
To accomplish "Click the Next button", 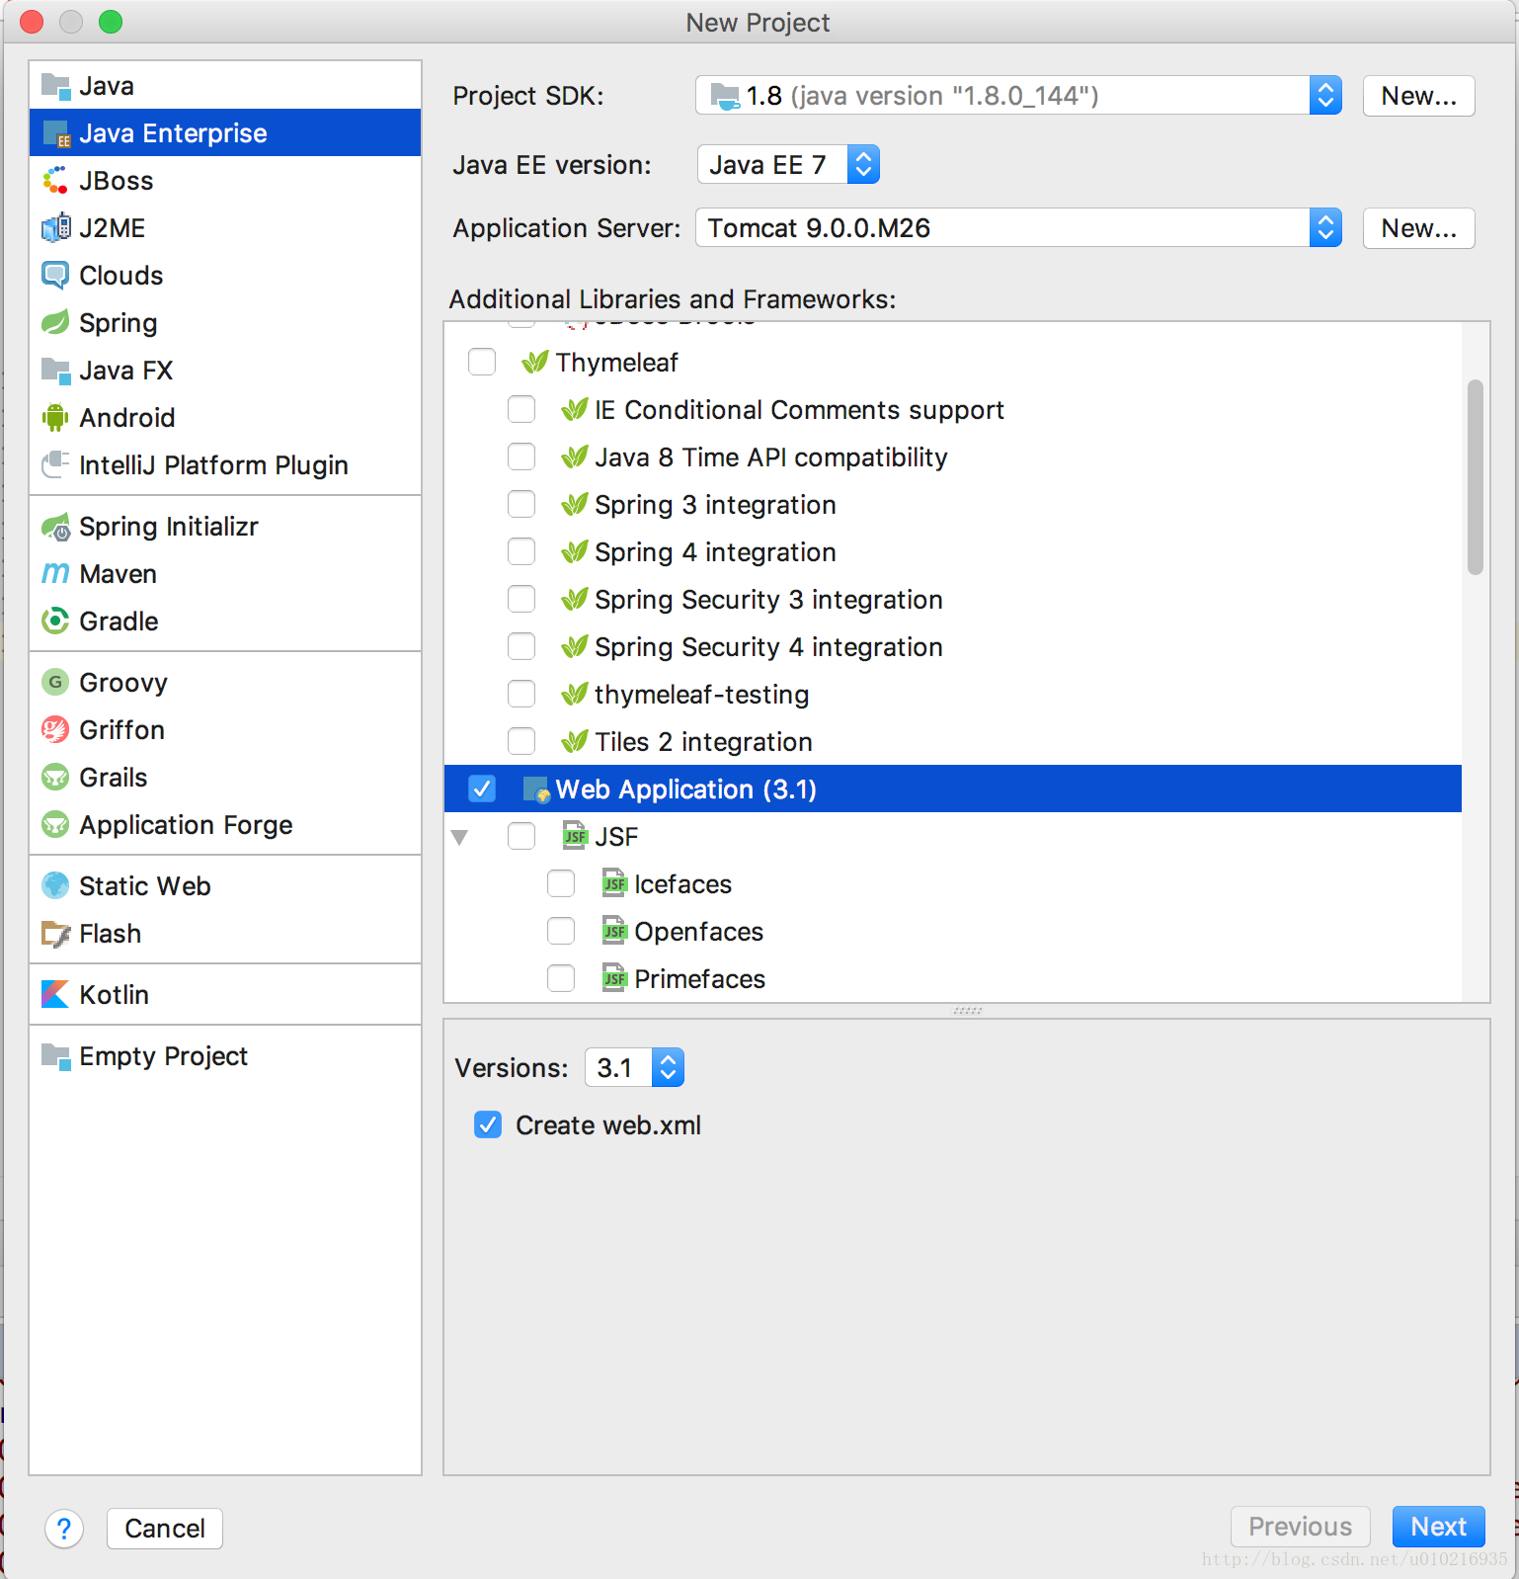I will pos(1438,1527).
